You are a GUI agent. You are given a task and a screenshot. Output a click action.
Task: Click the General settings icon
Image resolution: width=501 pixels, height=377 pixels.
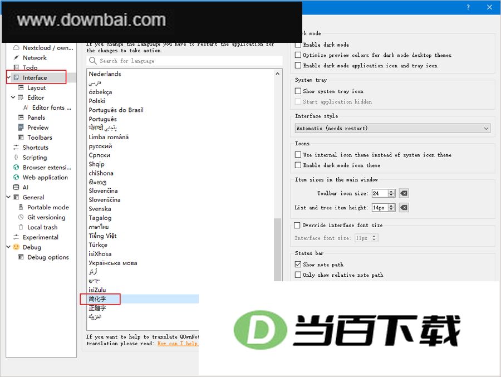tap(16, 197)
